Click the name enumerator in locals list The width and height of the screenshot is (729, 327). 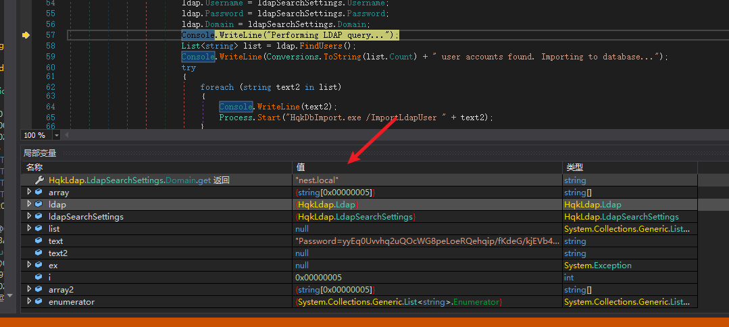pos(72,301)
